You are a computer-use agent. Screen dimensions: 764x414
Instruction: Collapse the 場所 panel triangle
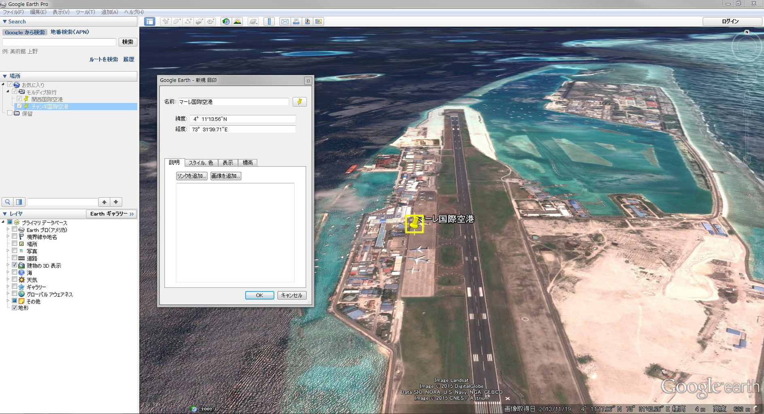click(4, 76)
